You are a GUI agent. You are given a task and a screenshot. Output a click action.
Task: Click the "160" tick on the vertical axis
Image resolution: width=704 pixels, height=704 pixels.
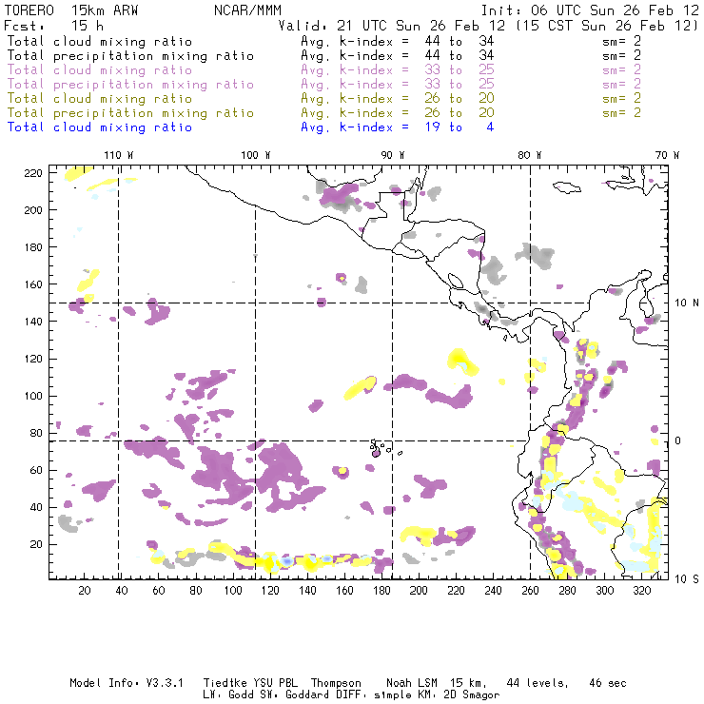coord(33,284)
